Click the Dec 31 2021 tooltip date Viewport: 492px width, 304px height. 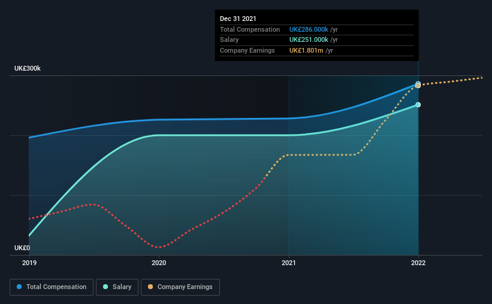point(238,19)
